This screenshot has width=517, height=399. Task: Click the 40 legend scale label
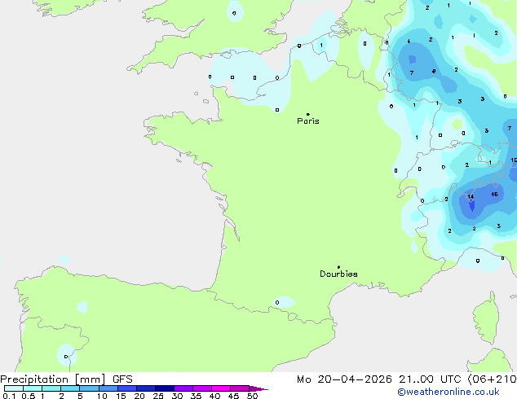click(x=214, y=396)
